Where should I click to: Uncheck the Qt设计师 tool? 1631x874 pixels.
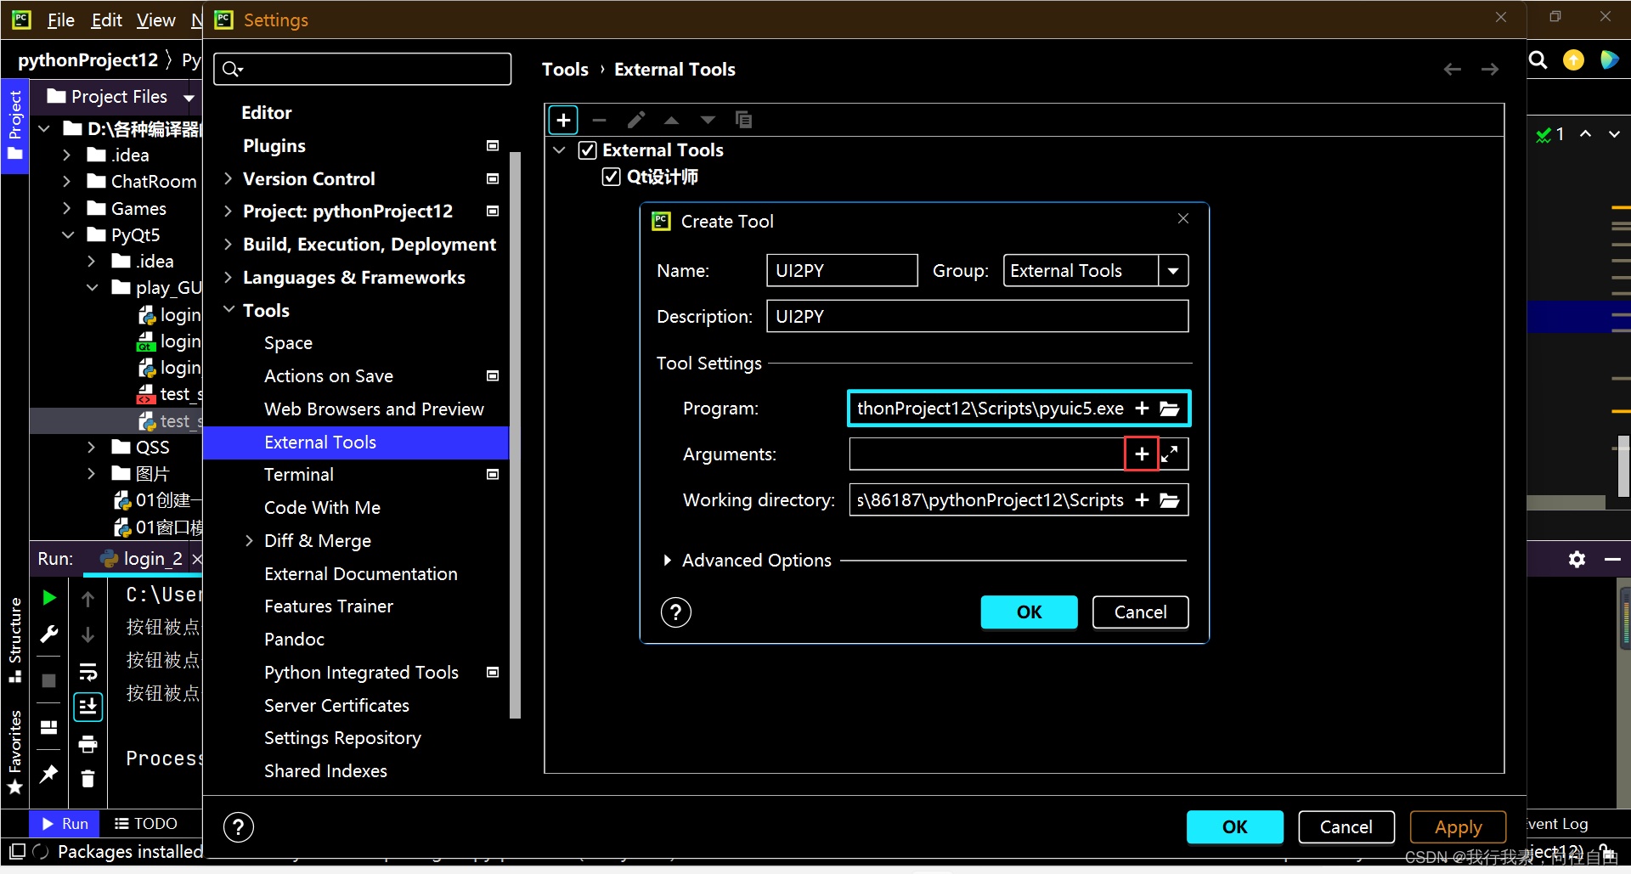(x=612, y=176)
